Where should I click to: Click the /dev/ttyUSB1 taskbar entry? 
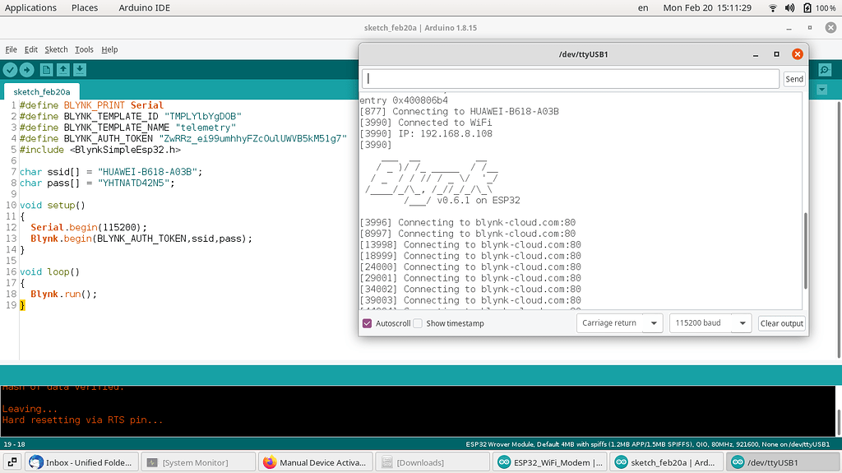click(783, 462)
